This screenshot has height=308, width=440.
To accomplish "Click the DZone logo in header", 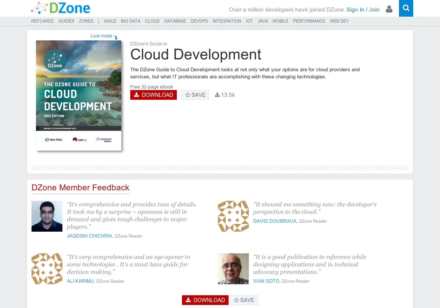I will pos(61,8).
